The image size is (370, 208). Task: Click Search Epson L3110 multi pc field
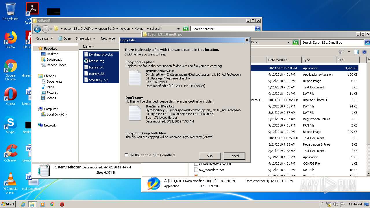pos(332,42)
